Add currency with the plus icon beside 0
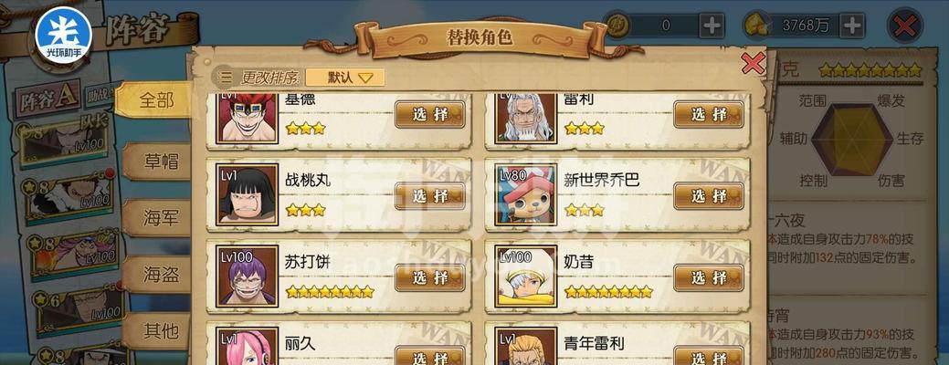The width and height of the screenshot is (949, 365). click(x=712, y=26)
